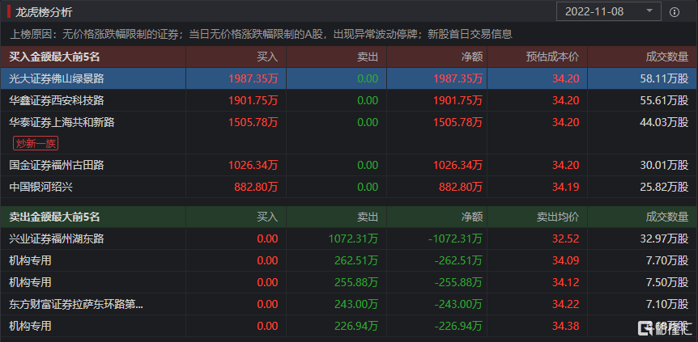Image resolution: width=698 pixels, height=342 pixels.
Task: Click volume 30.01万股
Action: pos(664,166)
